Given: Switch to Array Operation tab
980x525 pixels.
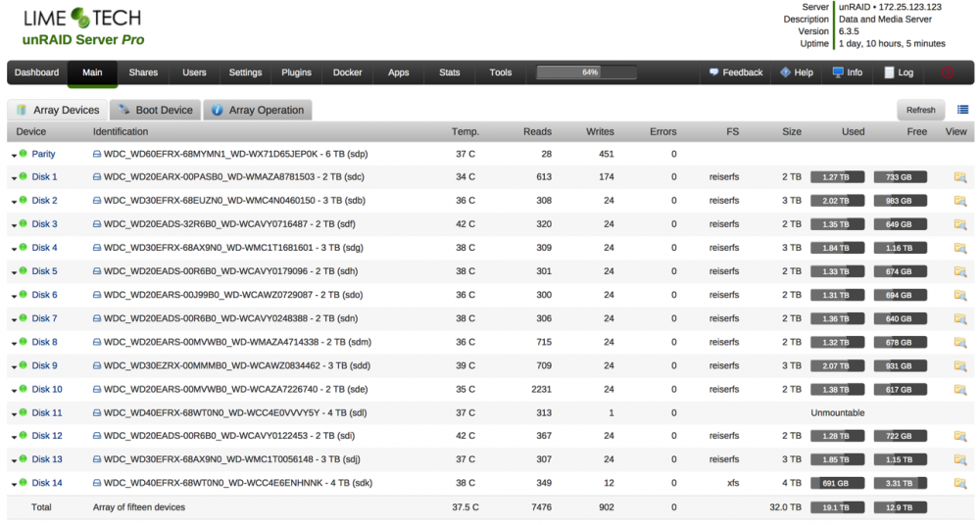Looking at the screenshot, I should click(258, 110).
